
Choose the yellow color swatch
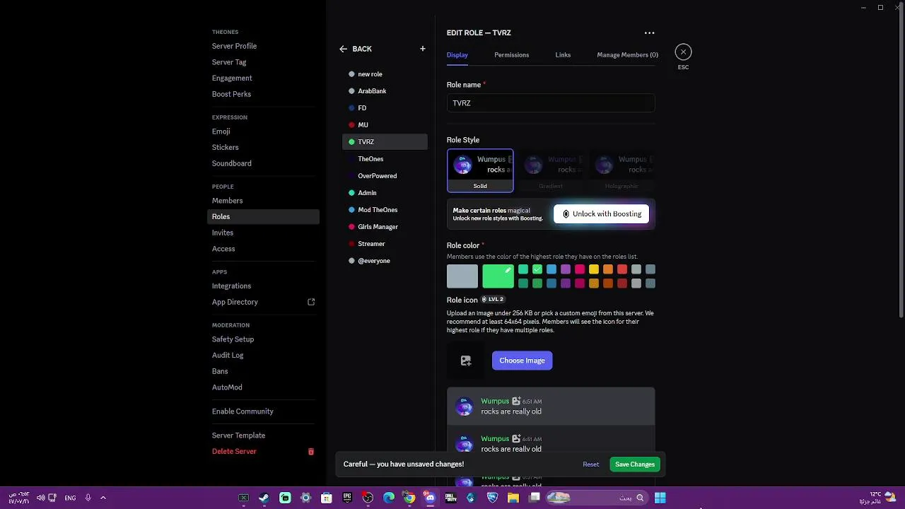[594, 269]
